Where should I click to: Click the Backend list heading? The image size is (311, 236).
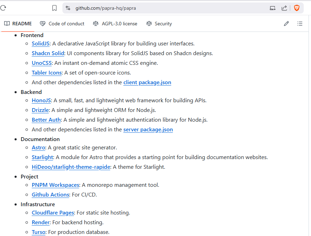coord(31,92)
